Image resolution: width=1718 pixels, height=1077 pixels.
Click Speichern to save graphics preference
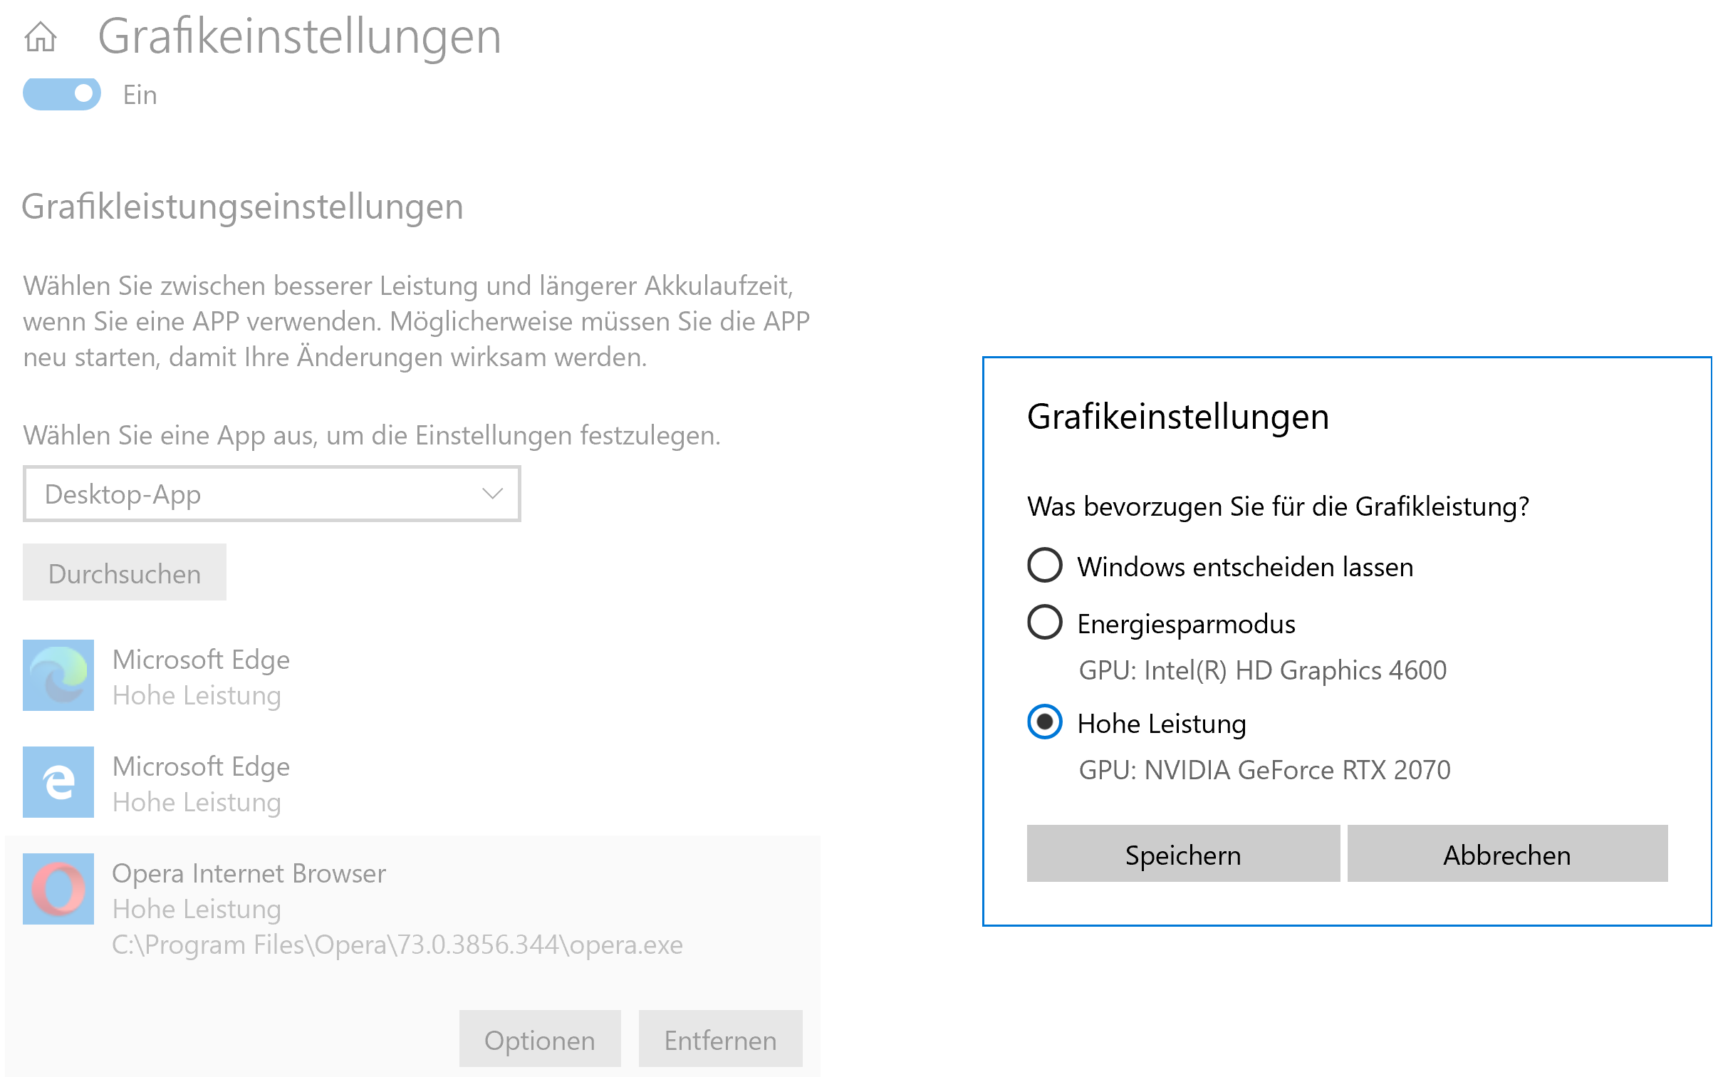tap(1182, 854)
